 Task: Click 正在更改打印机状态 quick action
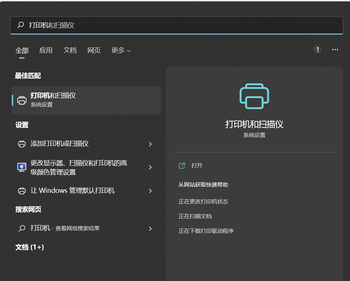click(x=204, y=201)
